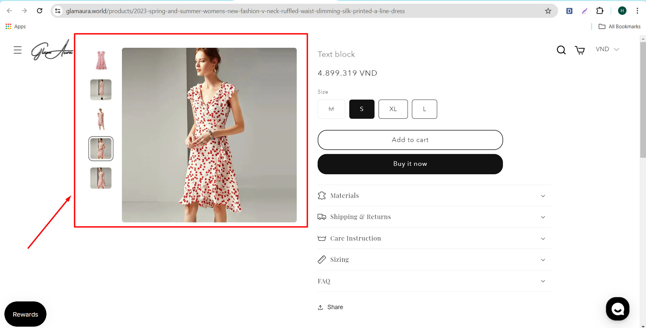646x328 pixels.
Task: Click the Text block heading
Action: pyautogui.click(x=336, y=54)
